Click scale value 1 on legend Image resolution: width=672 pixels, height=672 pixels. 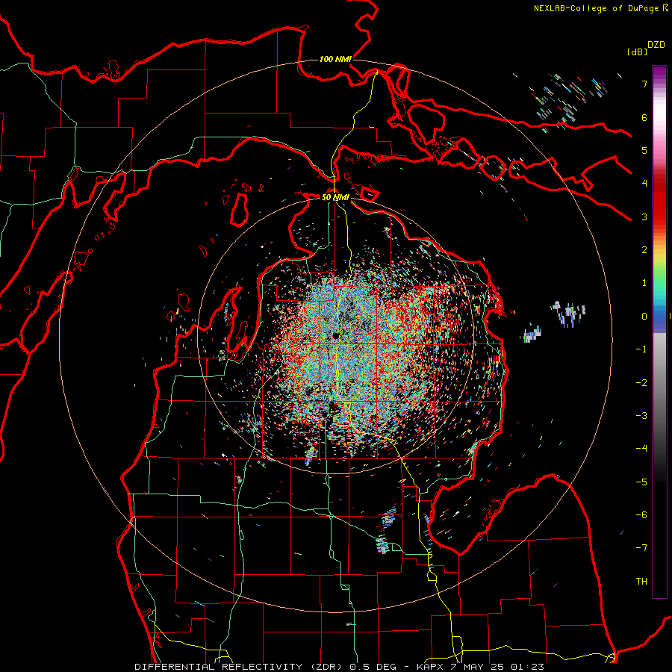[644, 283]
